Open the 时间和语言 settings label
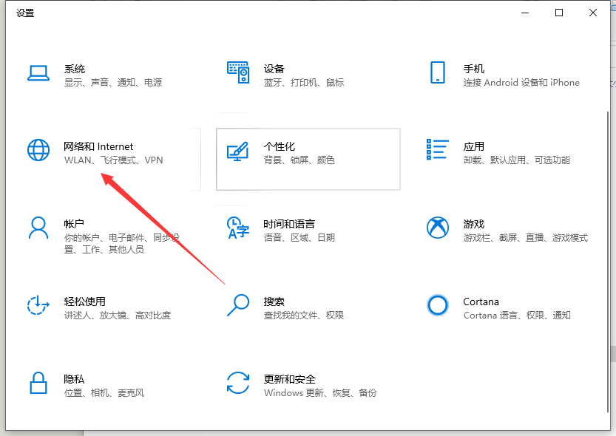616x436 pixels. [289, 224]
